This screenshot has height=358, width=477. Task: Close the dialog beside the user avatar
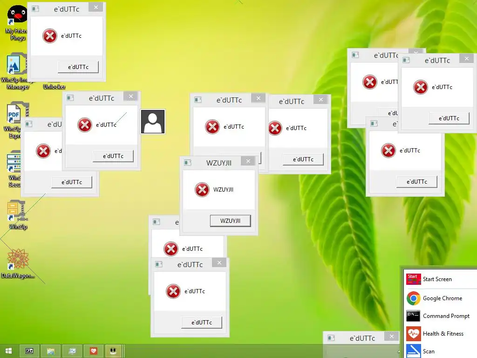point(131,96)
